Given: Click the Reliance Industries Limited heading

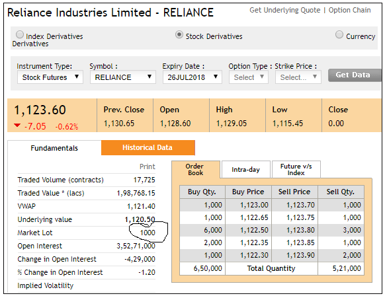Looking at the screenshot, I should click(110, 13).
